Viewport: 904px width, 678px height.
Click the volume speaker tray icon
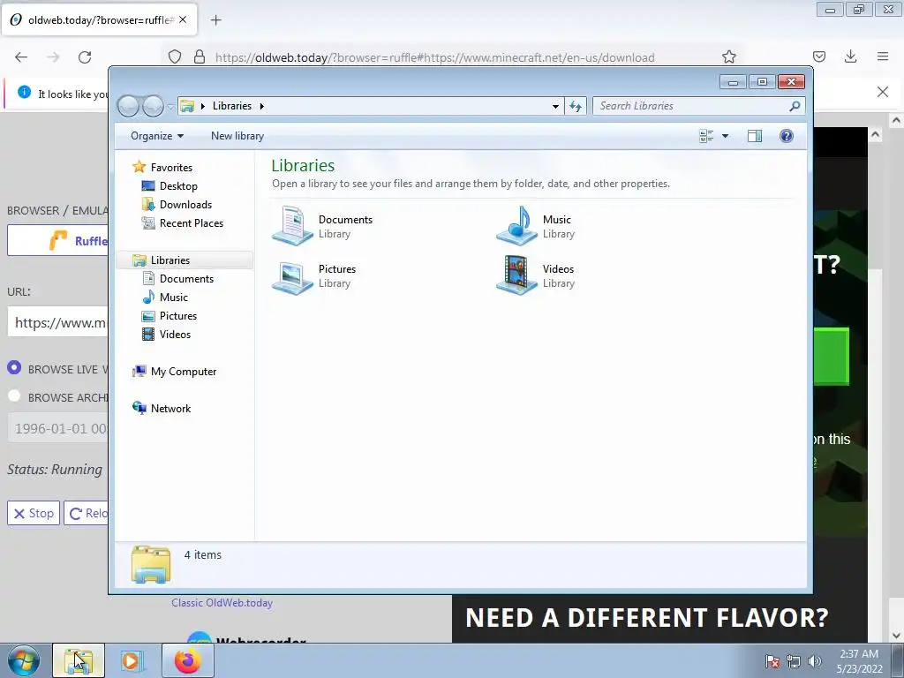815,661
